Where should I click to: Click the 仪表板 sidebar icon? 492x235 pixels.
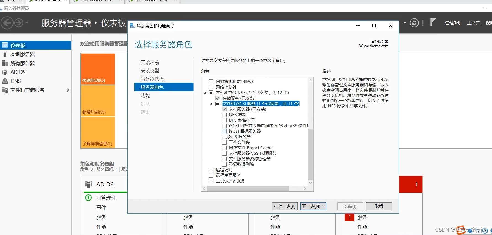5,45
